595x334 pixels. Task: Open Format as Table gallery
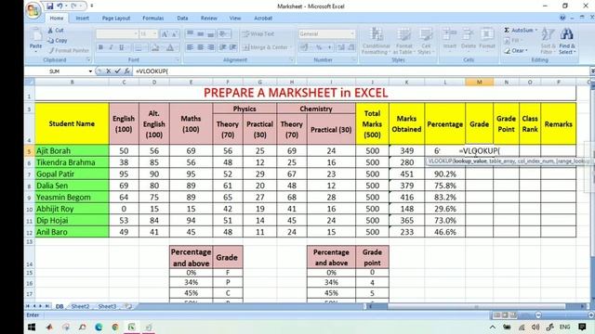[403, 41]
